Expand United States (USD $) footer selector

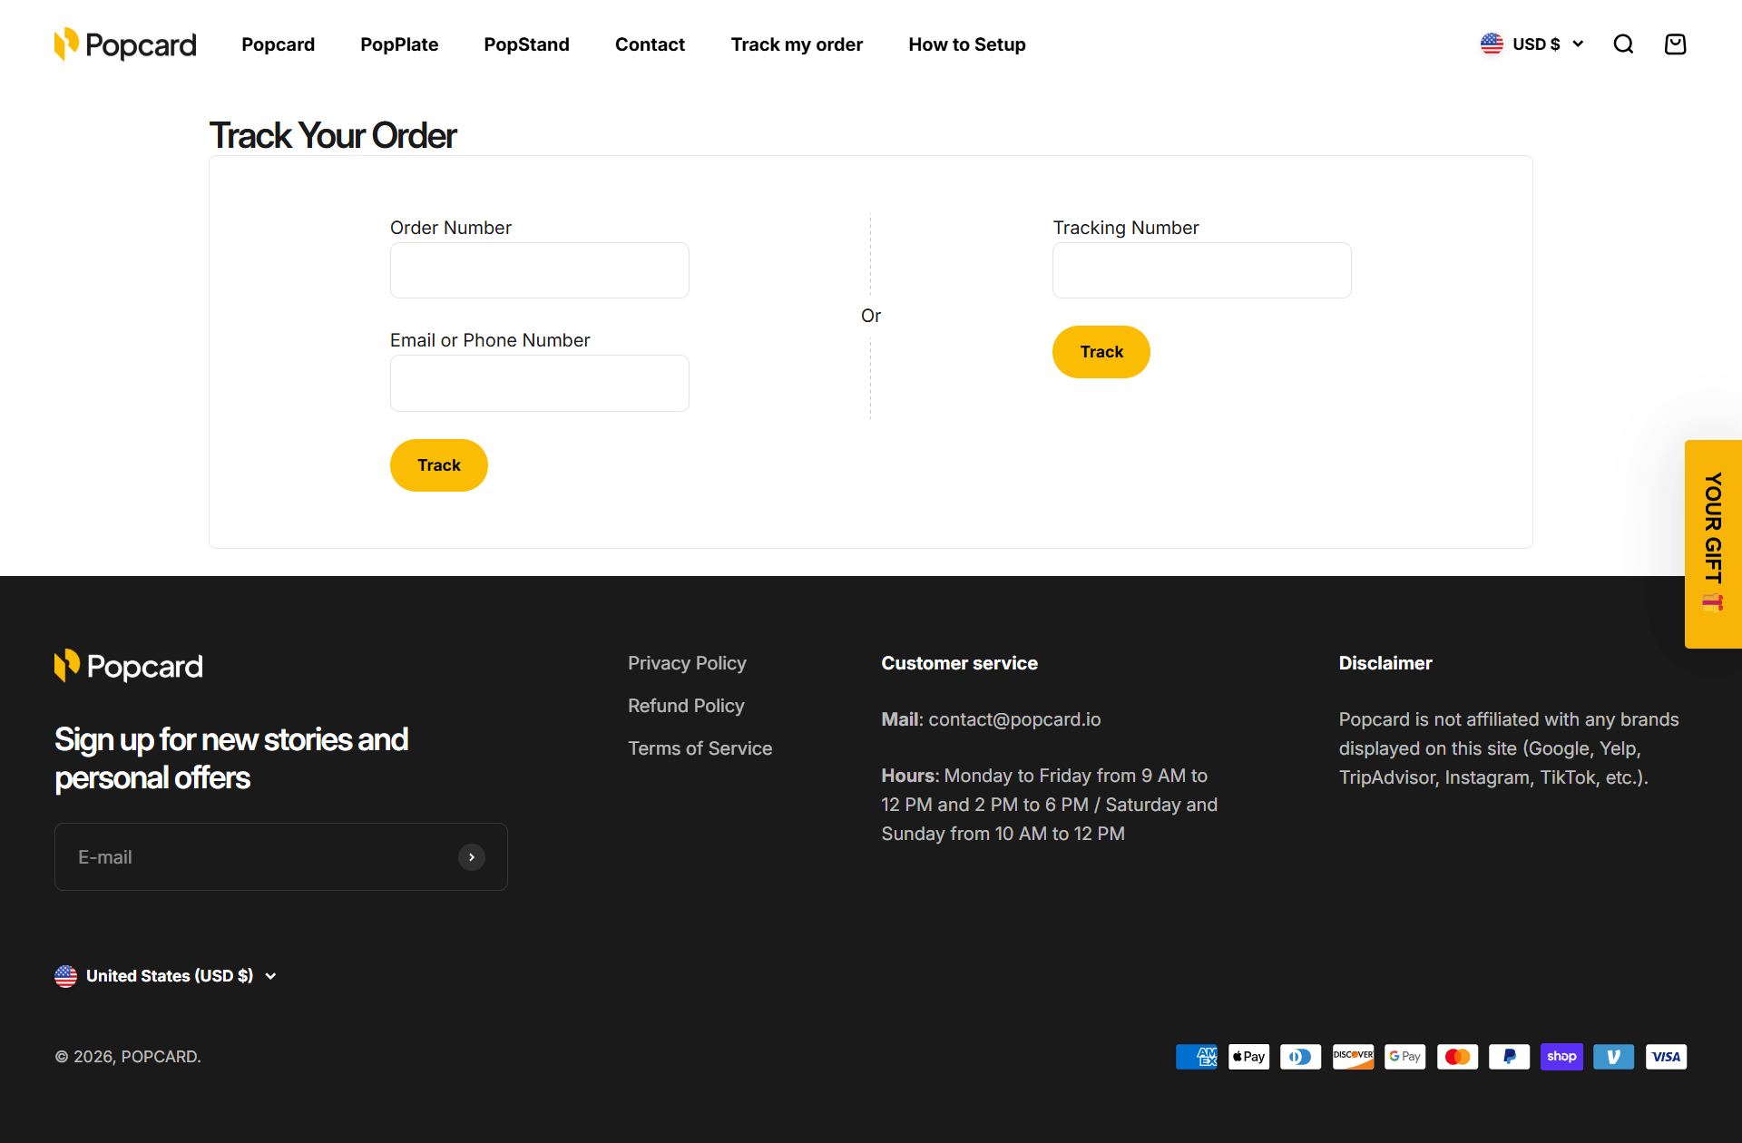point(166,976)
